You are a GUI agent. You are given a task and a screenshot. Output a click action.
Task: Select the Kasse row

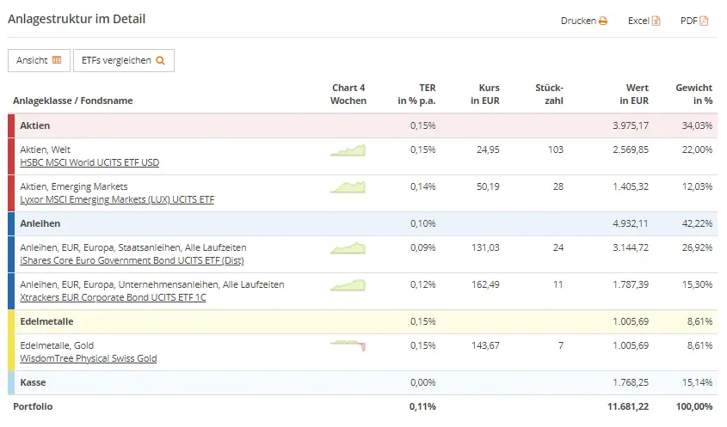tap(172, 382)
